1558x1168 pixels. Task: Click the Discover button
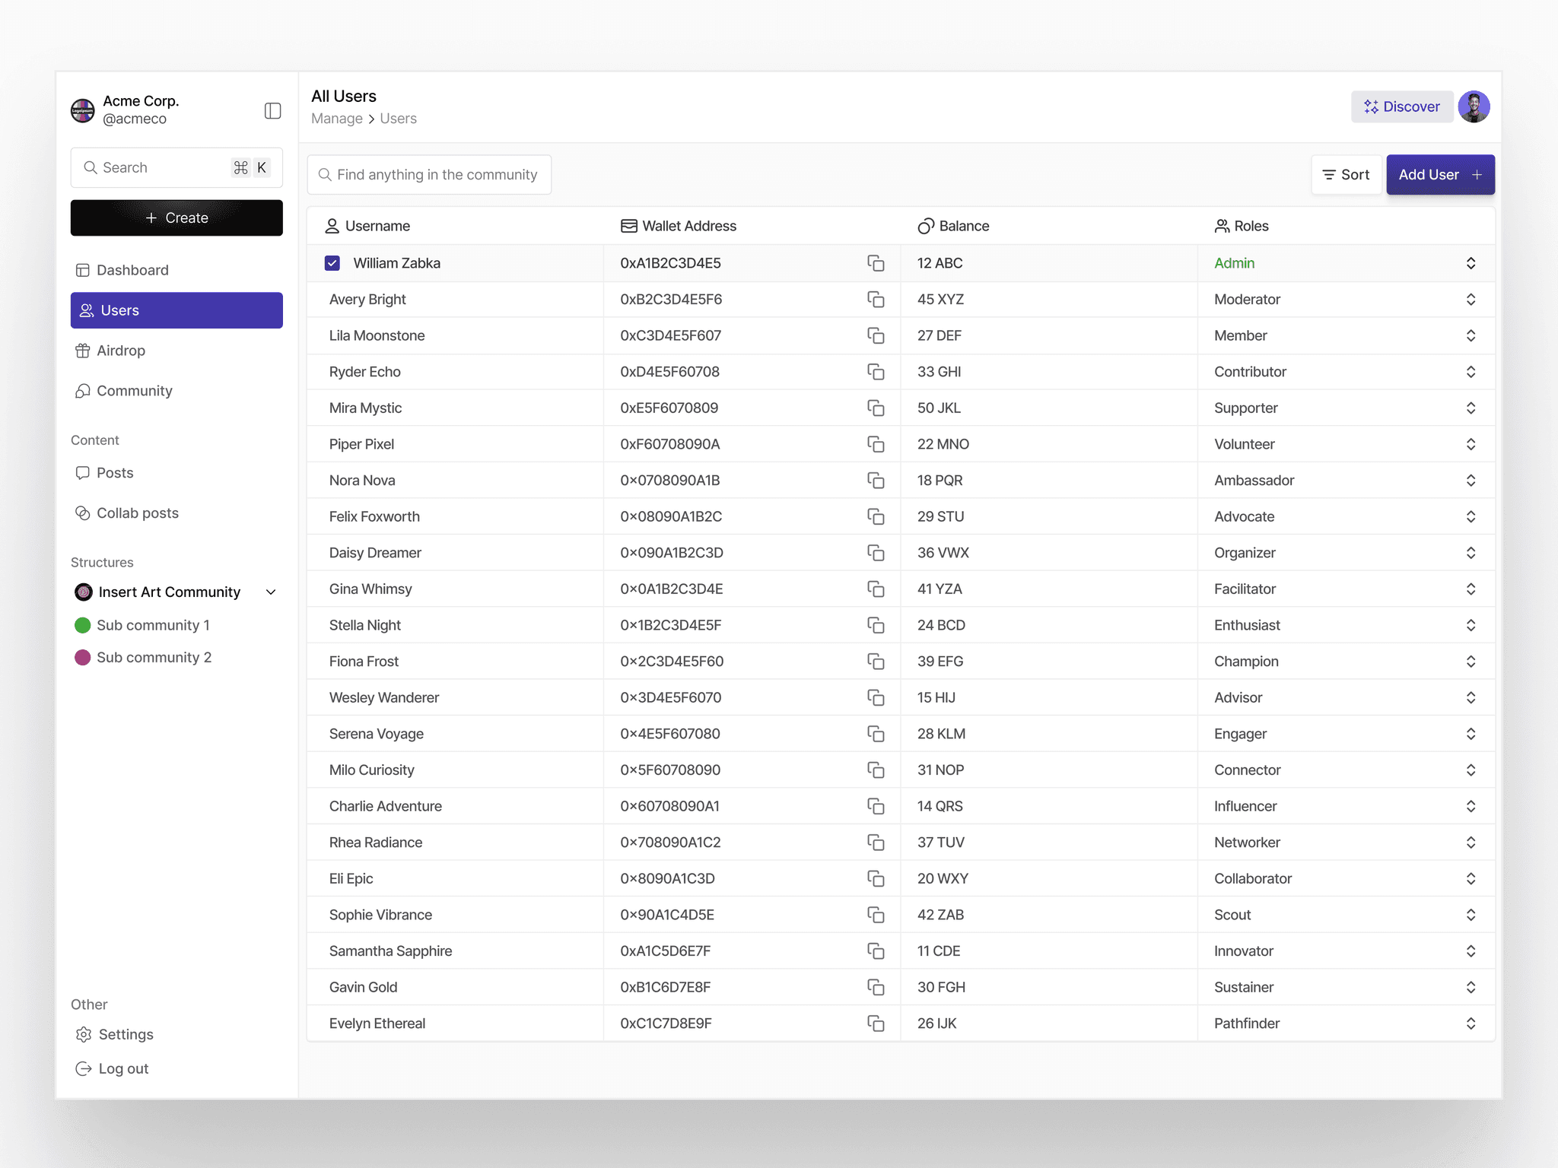point(1401,107)
